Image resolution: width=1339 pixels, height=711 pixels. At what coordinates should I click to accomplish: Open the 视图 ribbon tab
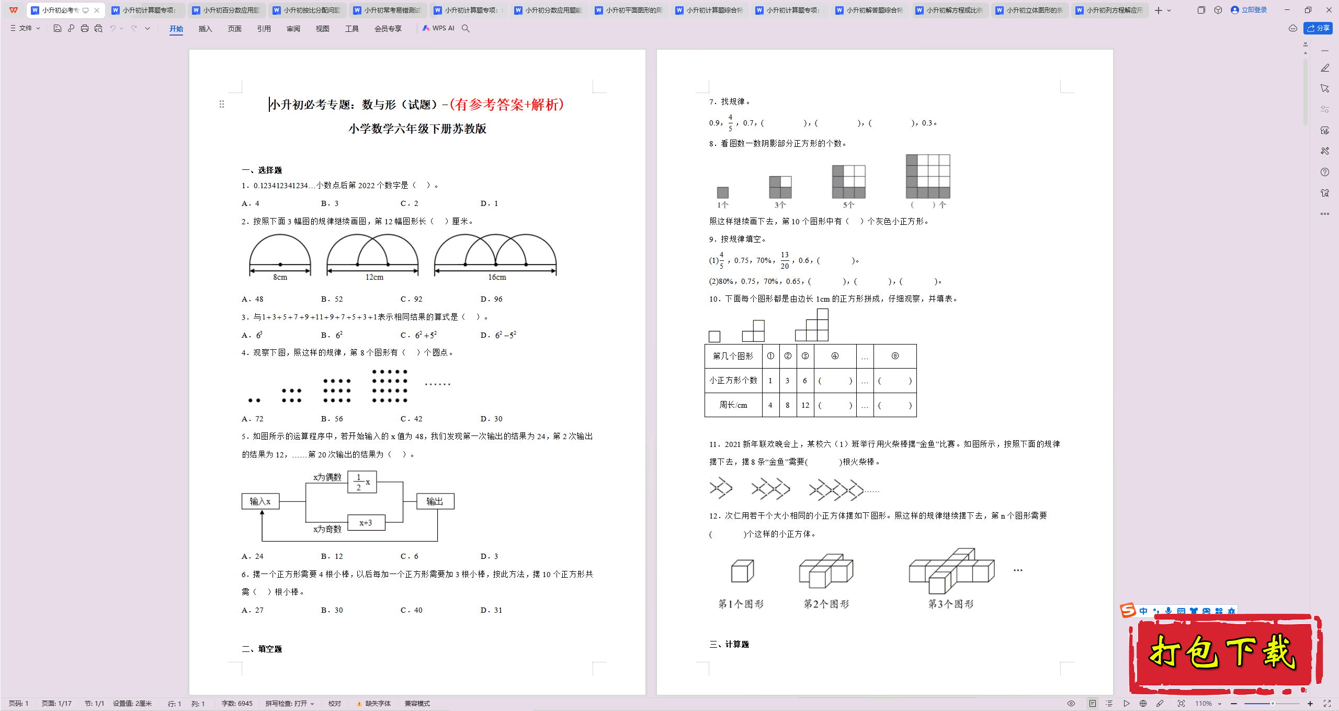322,29
